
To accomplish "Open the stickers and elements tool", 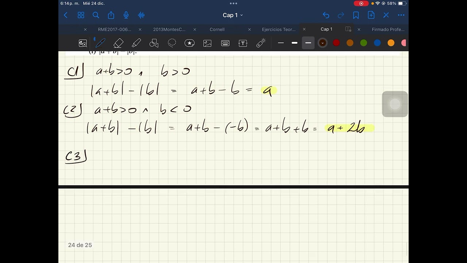I will pyautogui.click(x=189, y=43).
